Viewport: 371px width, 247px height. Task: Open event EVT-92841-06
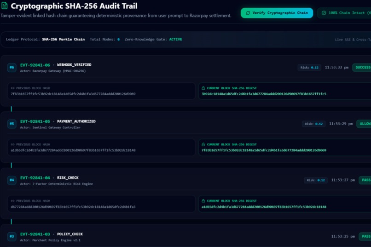click(x=35, y=65)
